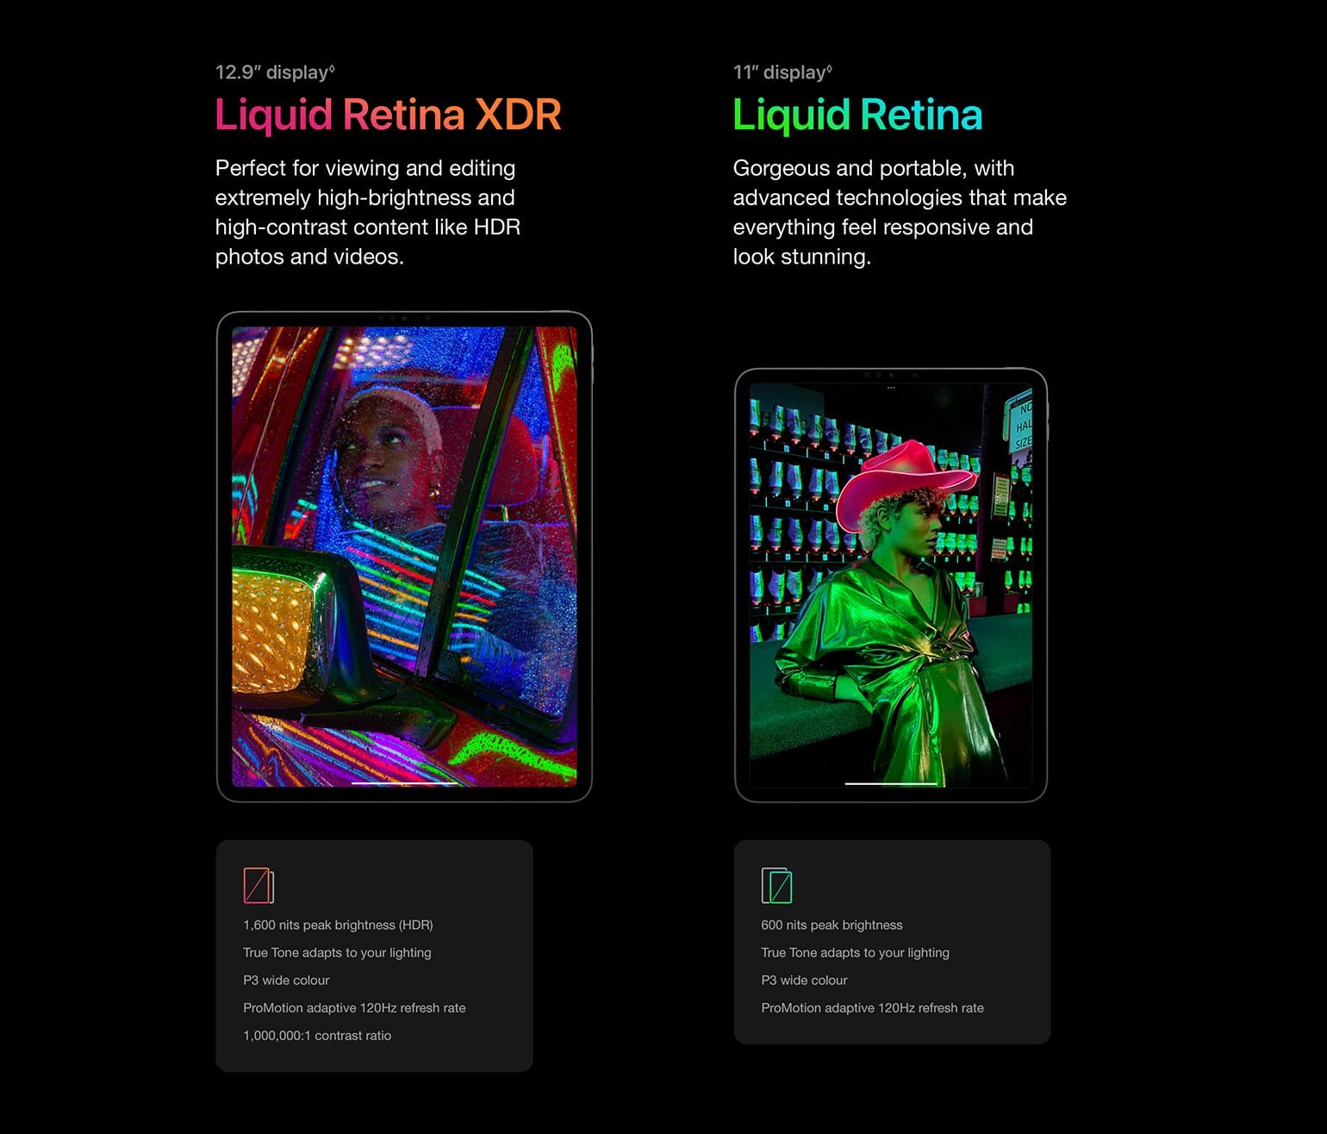
Task: Click "P3 wide colour" in 12.9-inch card
Action: 286,980
